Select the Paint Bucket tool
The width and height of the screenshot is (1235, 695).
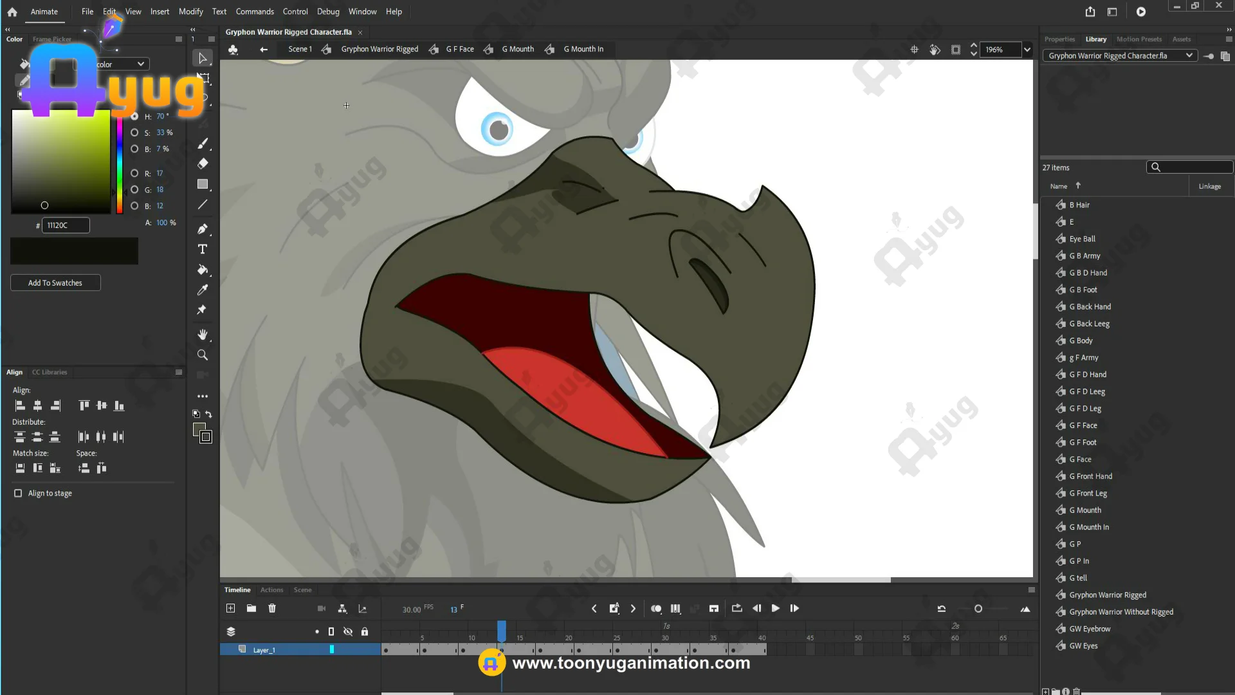pyautogui.click(x=203, y=270)
